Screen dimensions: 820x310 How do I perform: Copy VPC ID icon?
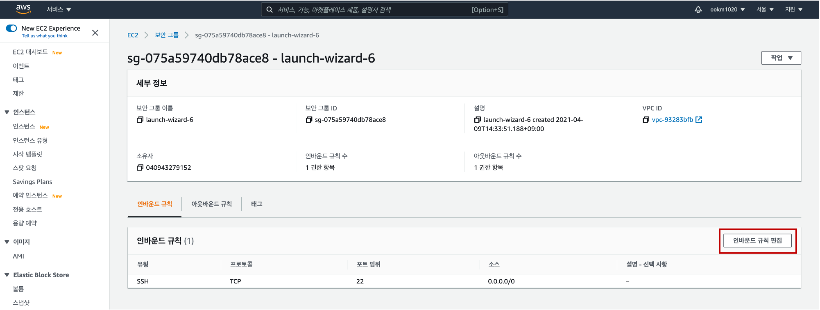646,119
